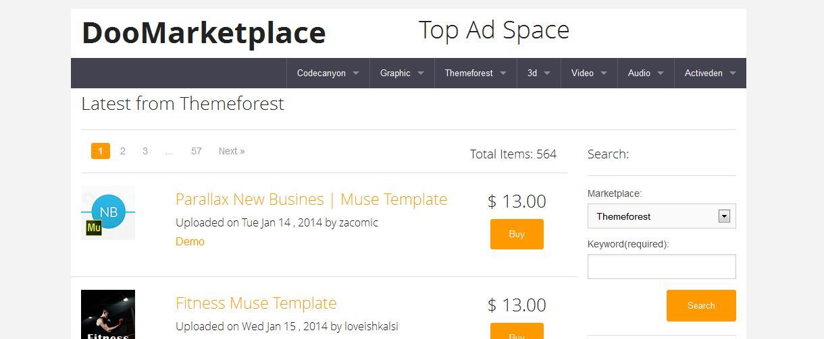
Task: Buy the Fitness Muse Template
Action: [x=517, y=331]
